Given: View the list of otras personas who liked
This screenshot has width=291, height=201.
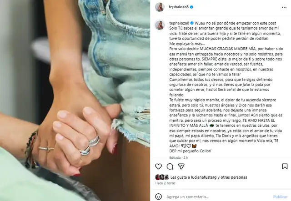Looking at the screenshot, I should click(x=234, y=177).
